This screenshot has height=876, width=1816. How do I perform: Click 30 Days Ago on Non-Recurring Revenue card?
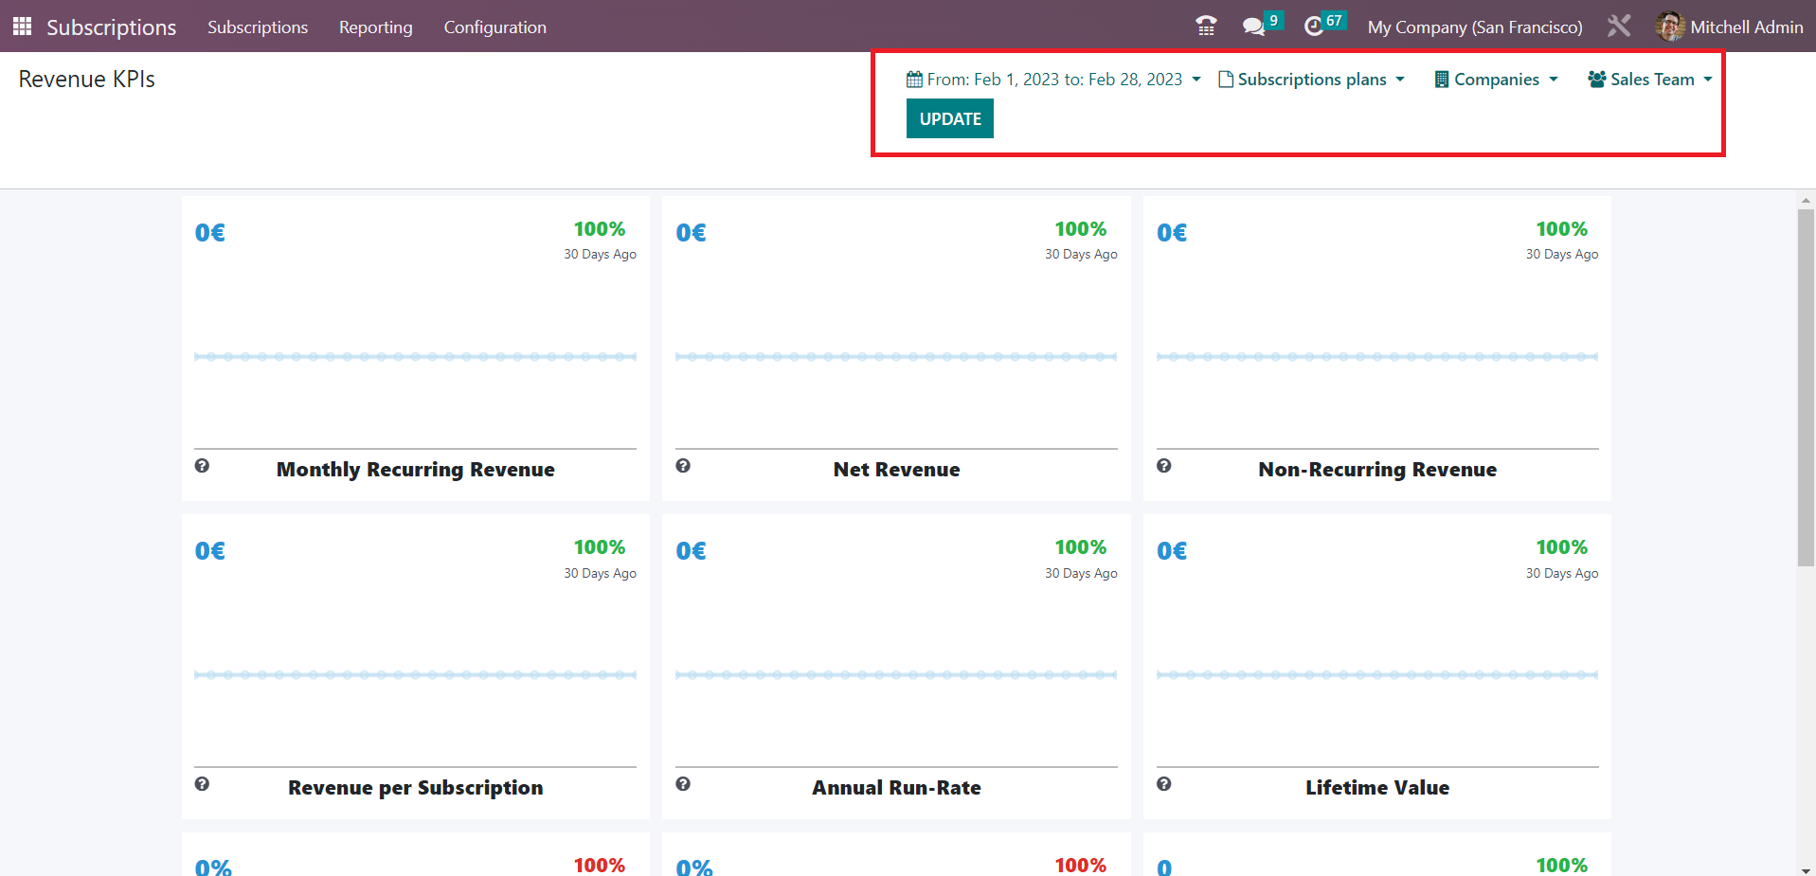[1562, 255]
